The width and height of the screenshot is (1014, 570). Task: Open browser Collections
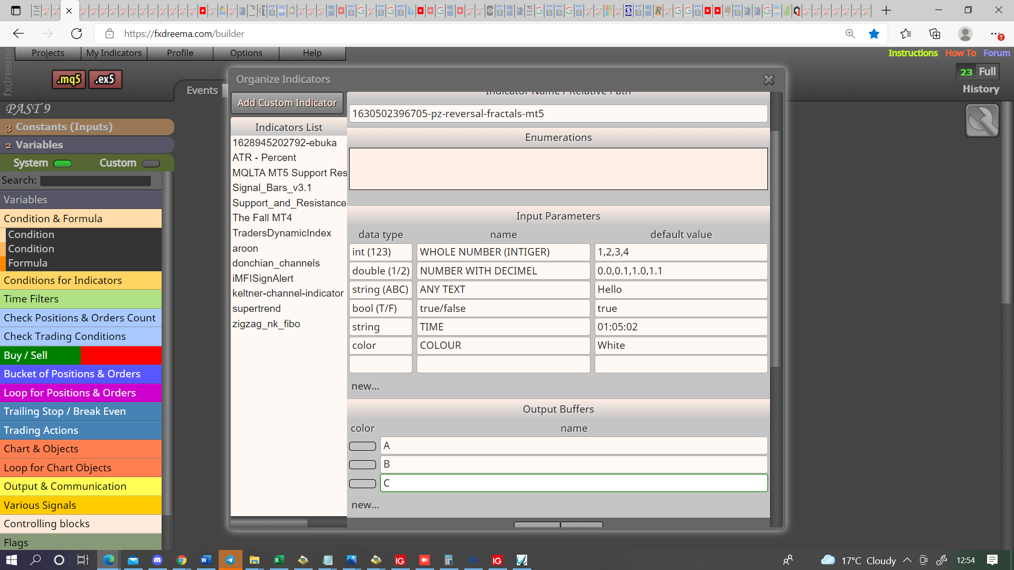935,34
